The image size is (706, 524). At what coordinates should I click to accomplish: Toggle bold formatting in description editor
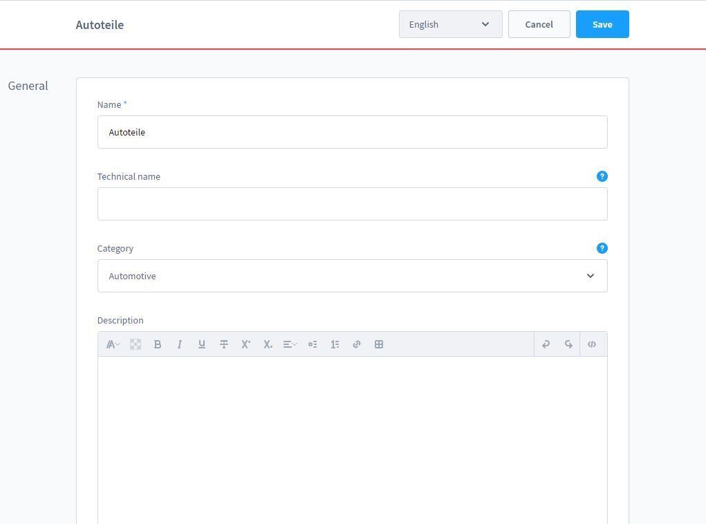[x=157, y=344]
